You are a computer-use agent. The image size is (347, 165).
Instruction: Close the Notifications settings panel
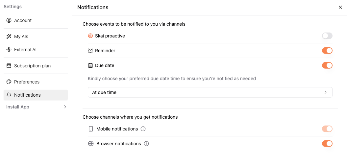point(340,7)
